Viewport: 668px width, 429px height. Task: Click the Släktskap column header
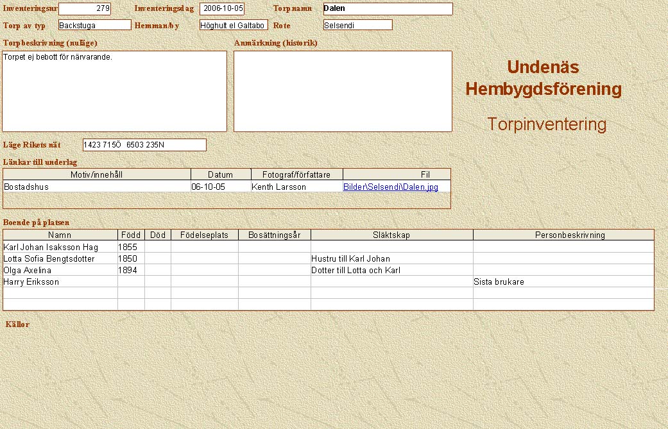(x=391, y=235)
